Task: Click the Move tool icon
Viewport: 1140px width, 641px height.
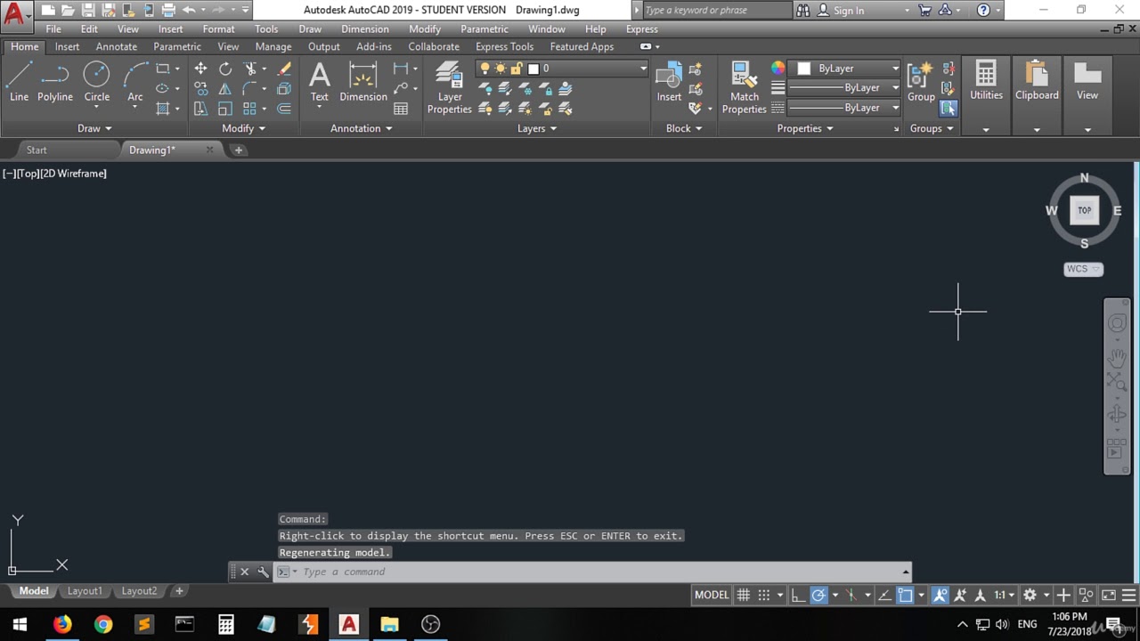Action: click(200, 69)
